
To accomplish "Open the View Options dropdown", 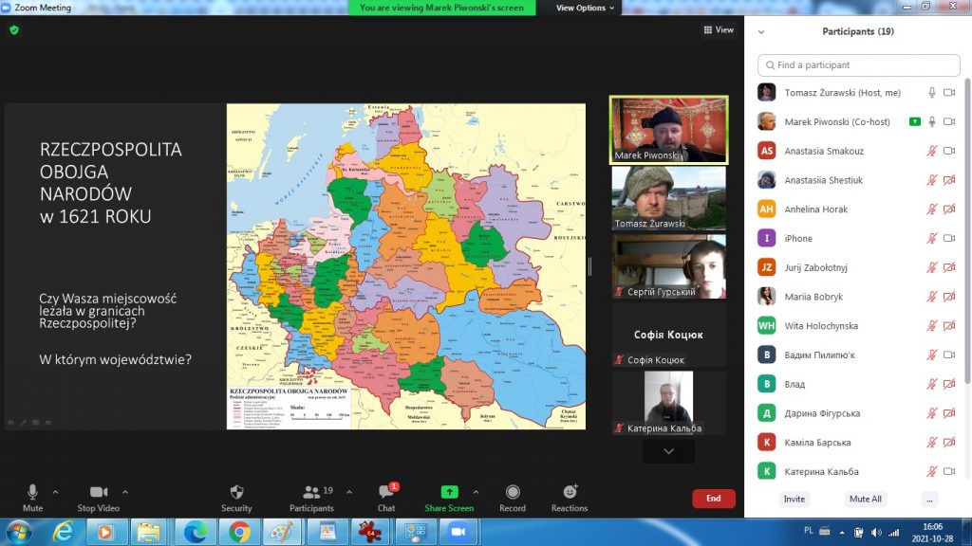I will click(x=585, y=8).
